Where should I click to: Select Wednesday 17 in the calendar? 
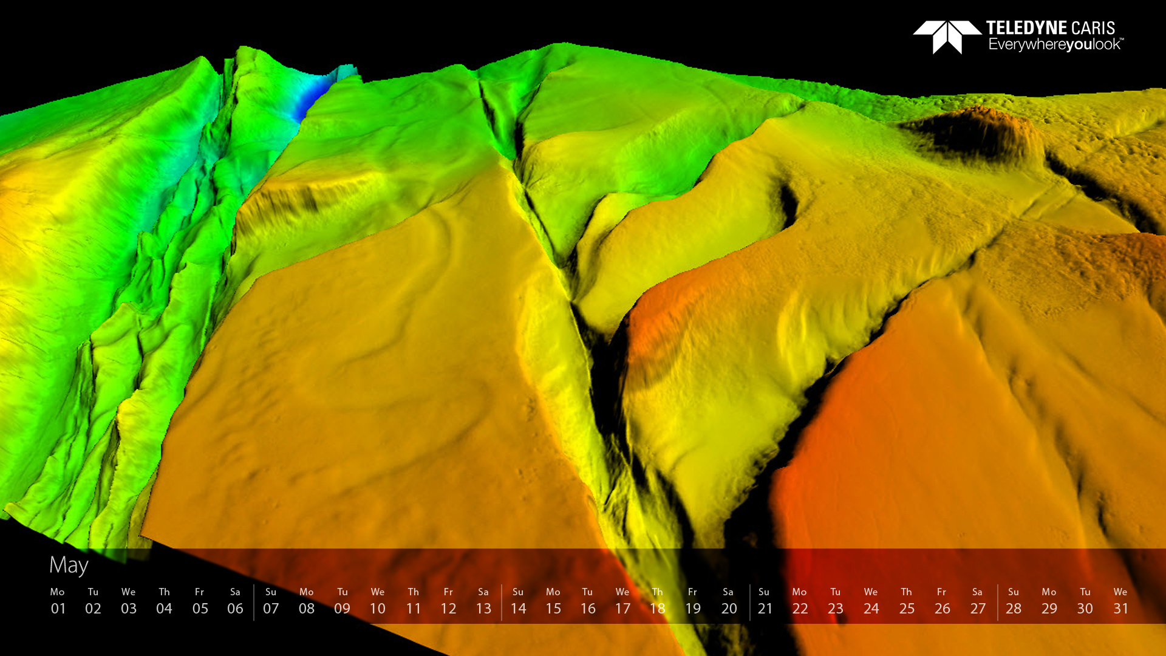tap(622, 601)
